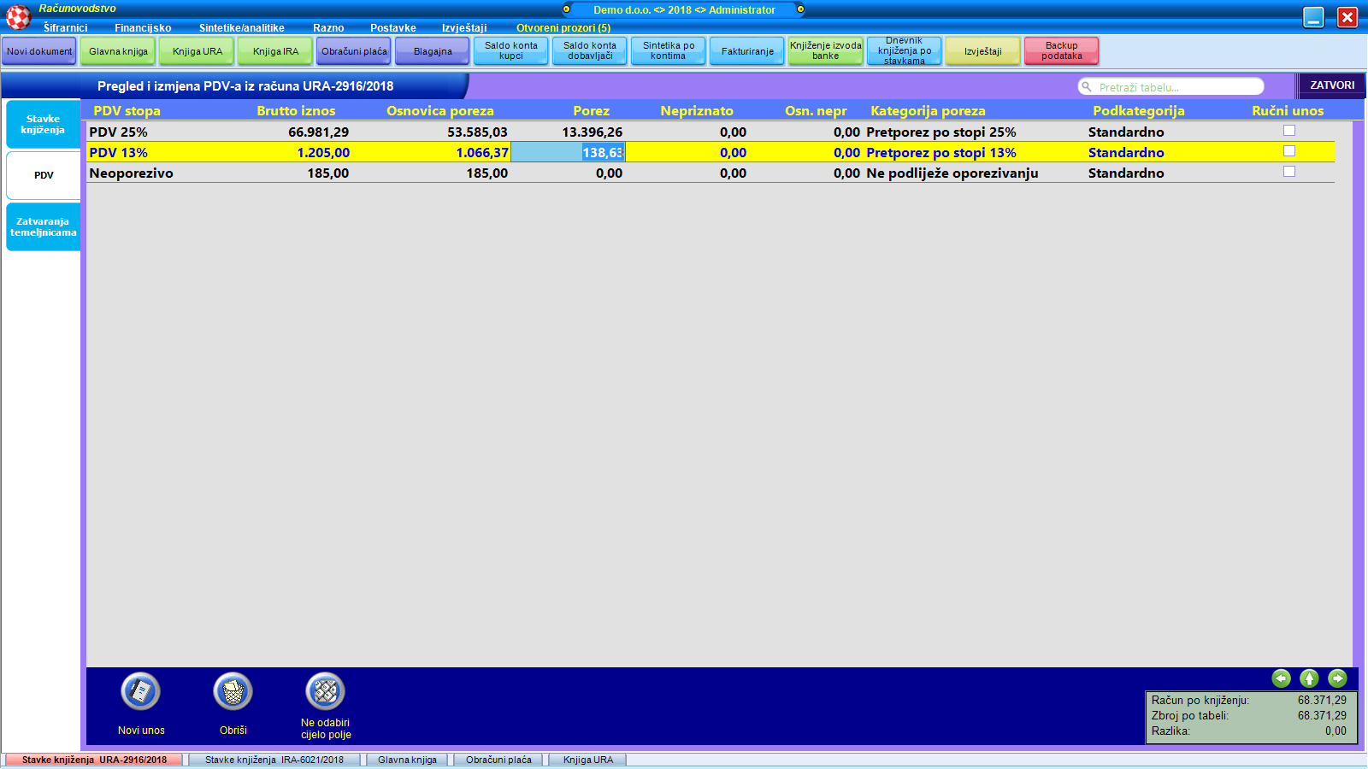The height and width of the screenshot is (769, 1368).
Task: Click the application logo icon in title bar
Action: pos(18,16)
